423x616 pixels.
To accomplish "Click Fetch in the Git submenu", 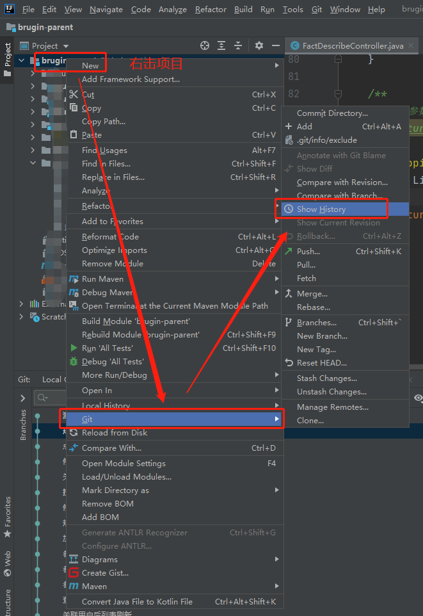I will (x=345, y=278).
